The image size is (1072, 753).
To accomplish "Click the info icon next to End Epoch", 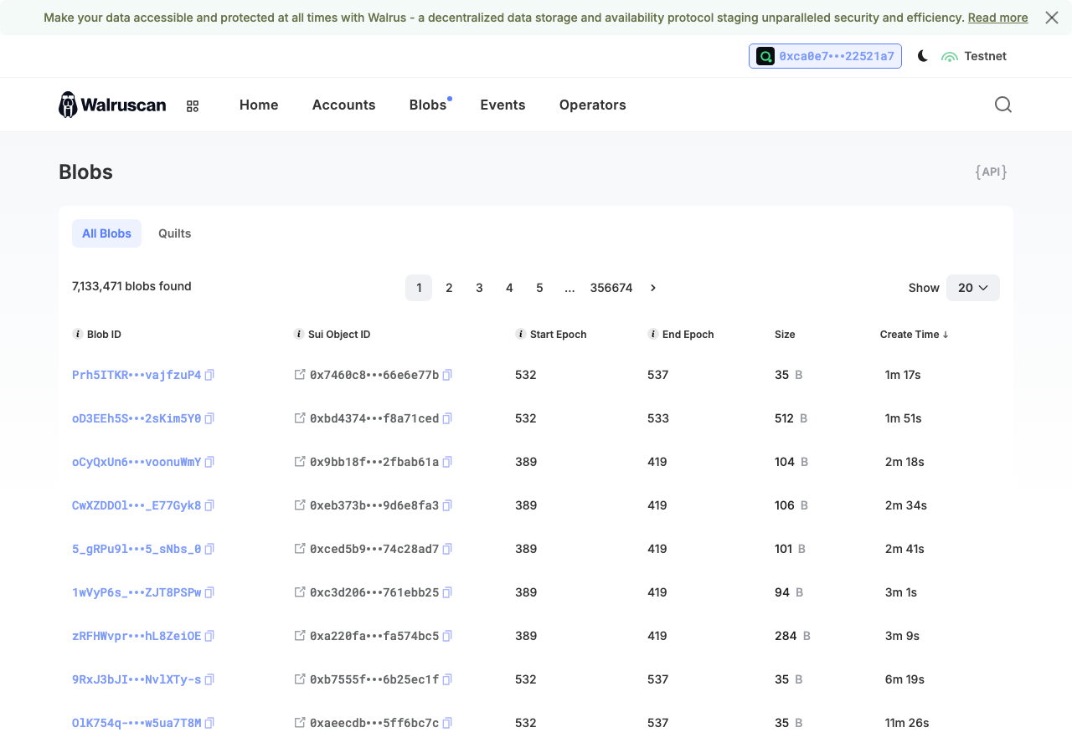I will coord(653,335).
